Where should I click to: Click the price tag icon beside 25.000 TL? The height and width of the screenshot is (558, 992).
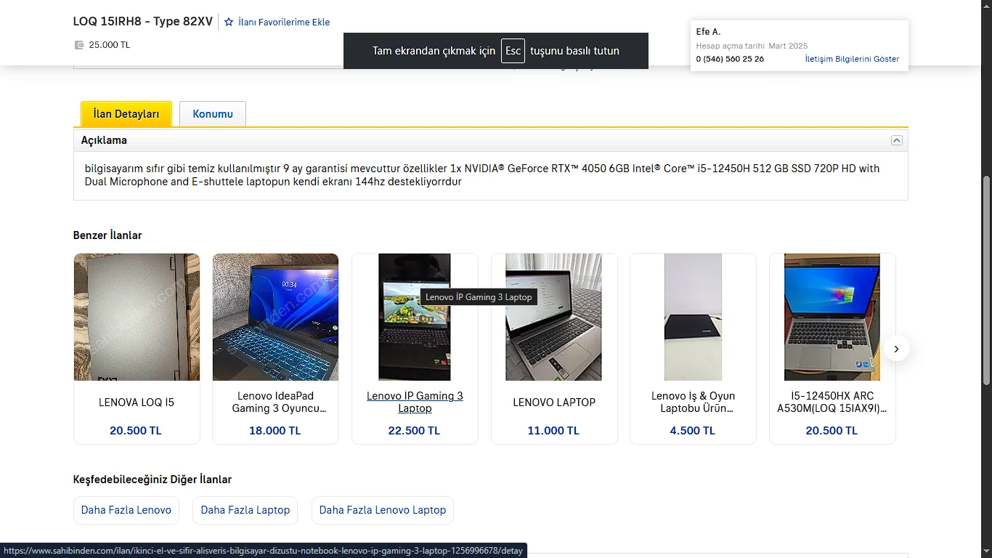(79, 45)
